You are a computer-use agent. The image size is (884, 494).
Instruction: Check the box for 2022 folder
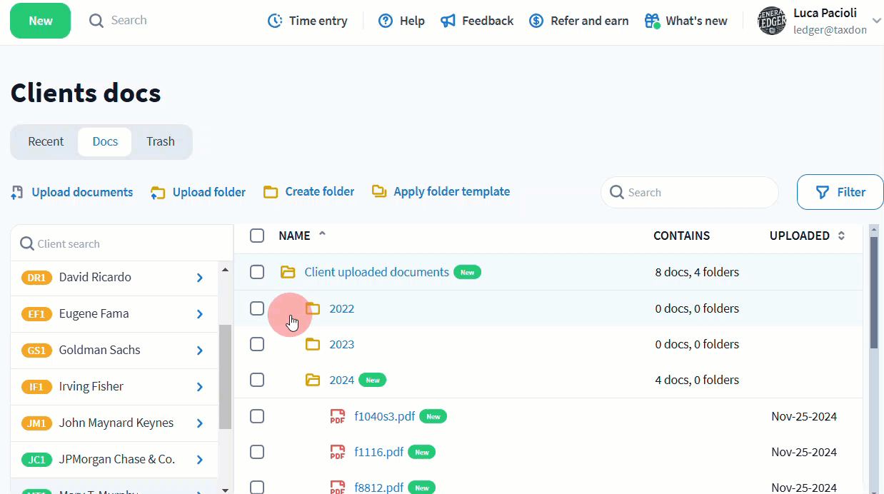click(257, 308)
